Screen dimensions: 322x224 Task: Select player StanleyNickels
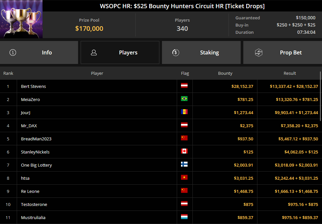tap(35, 152)
